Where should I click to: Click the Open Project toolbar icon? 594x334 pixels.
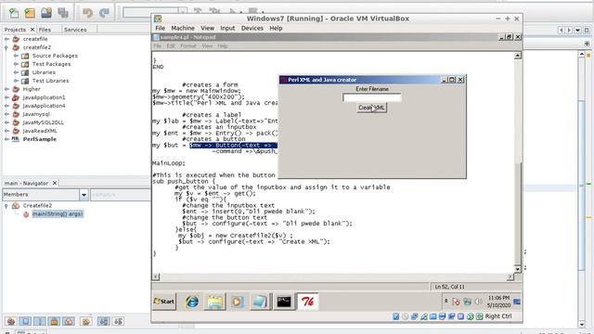46,13
